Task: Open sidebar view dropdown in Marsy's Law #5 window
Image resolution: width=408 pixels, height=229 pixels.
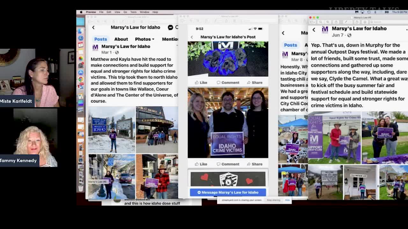Action: tap(313, 22)
